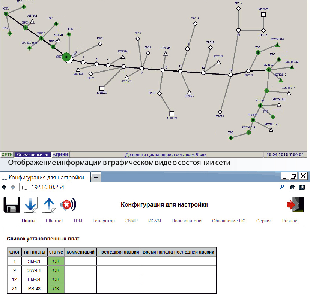Click the SM-01 board type cell

click(x=34, y=261)
